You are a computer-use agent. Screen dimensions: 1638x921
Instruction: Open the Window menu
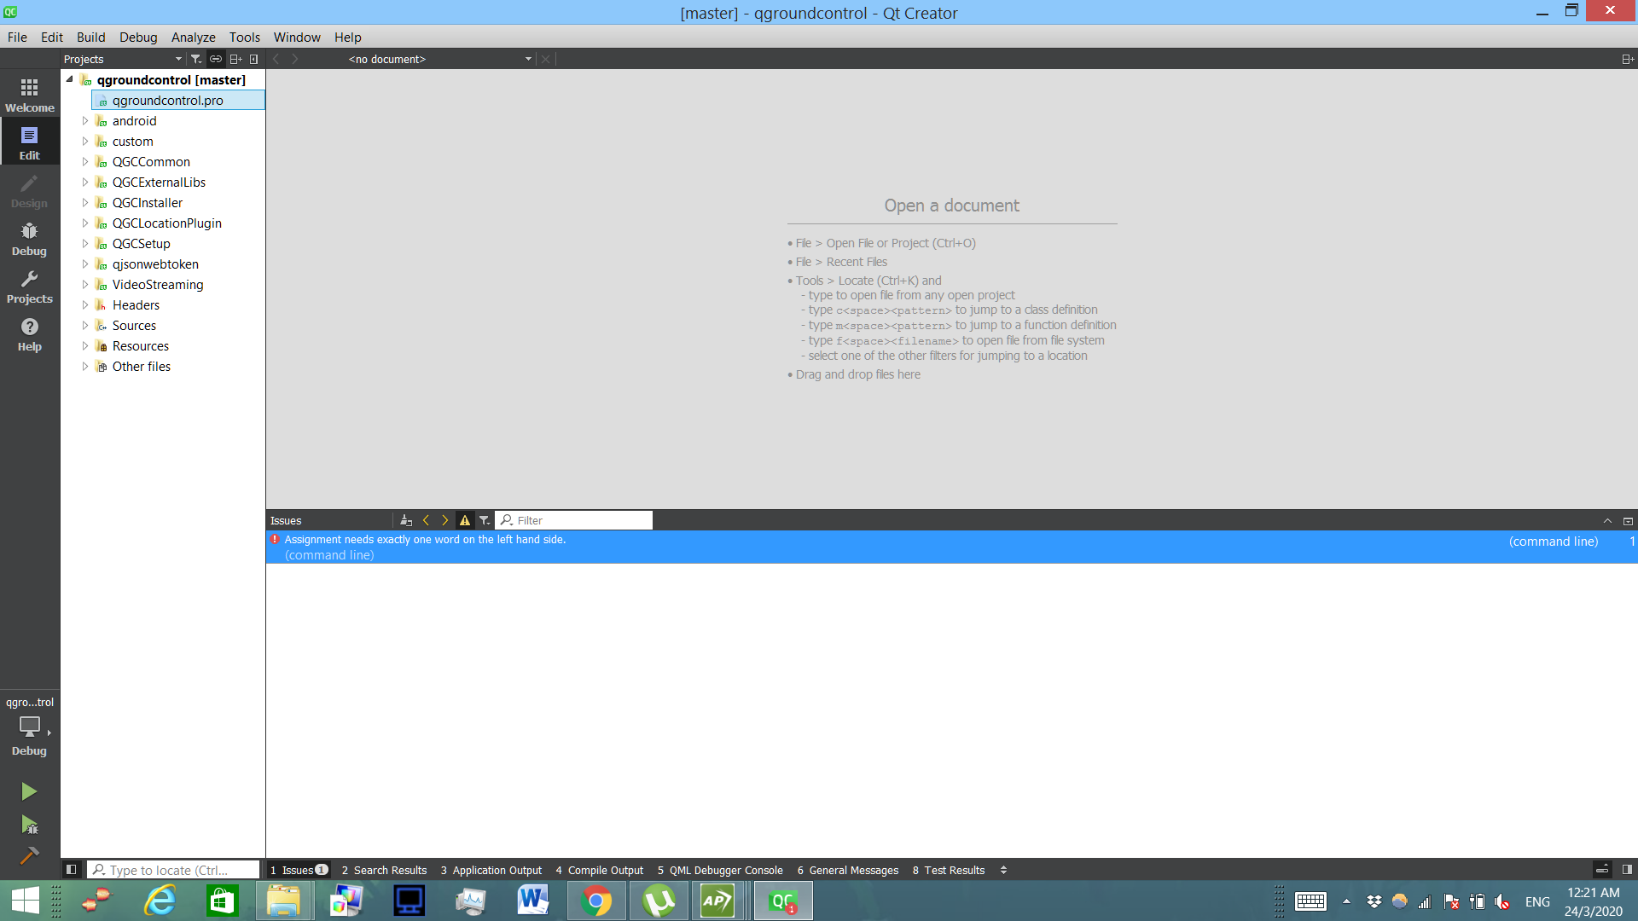pyautogui.click(x=297, y=37)
